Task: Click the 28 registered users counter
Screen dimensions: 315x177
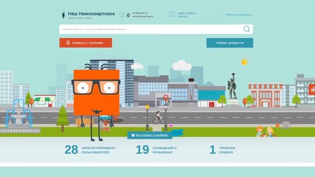Action: point(90,149)
